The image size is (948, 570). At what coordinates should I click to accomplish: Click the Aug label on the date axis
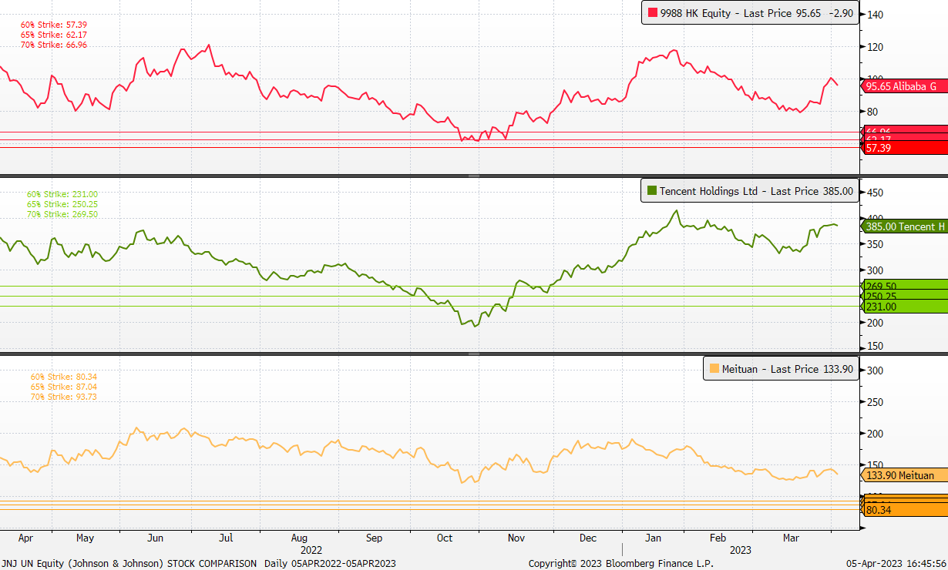pyautogui.click(x=299, y=538)
